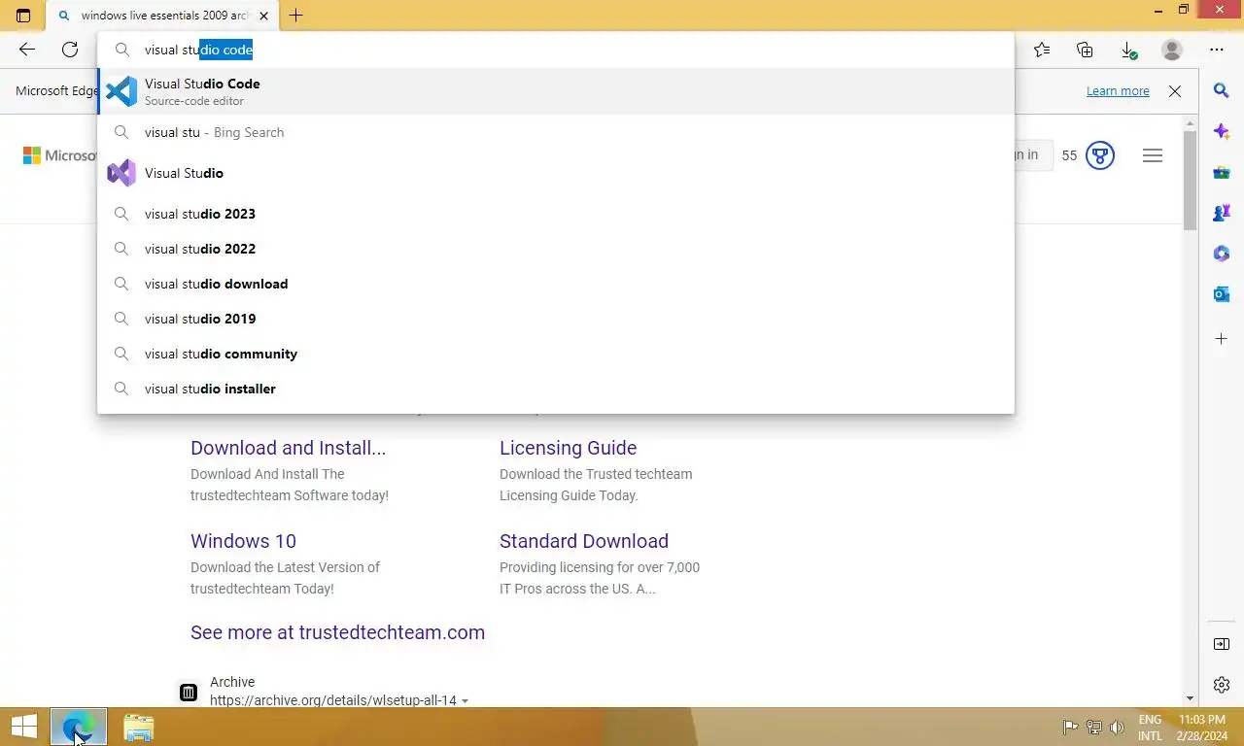1244x746 pixels.
Task: Open the tab actions menu icon
Action: pyautogui.click(x=23, y=16)
